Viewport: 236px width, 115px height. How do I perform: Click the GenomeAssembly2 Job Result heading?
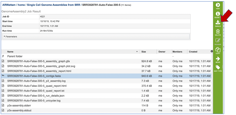(x=21, y=11)
